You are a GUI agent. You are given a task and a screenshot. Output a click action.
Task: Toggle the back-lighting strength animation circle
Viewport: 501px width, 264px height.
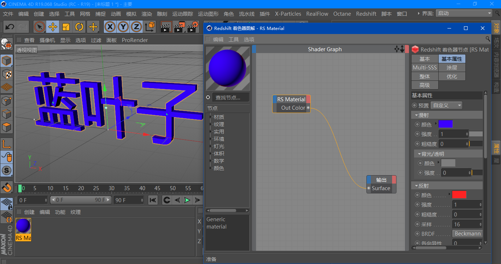420,173
